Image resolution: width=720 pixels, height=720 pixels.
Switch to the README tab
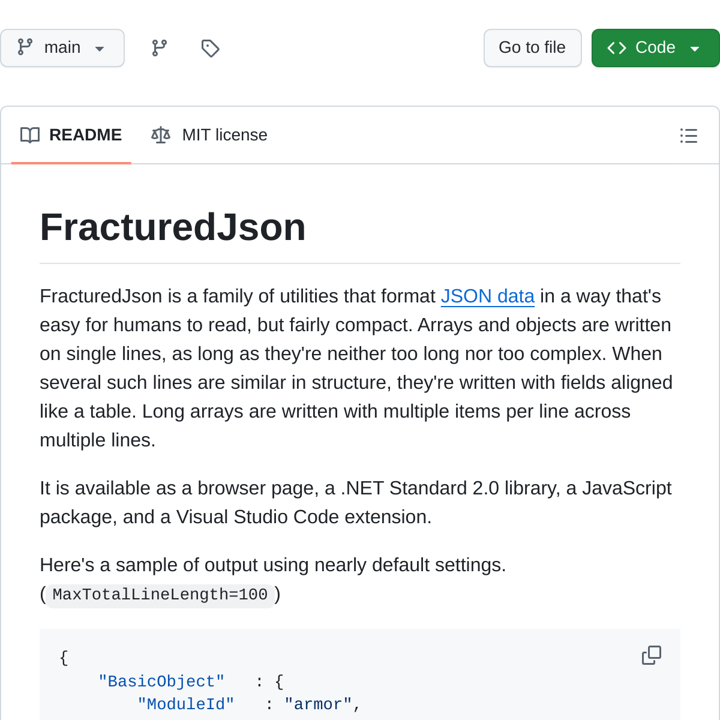(x=86, y=135)
